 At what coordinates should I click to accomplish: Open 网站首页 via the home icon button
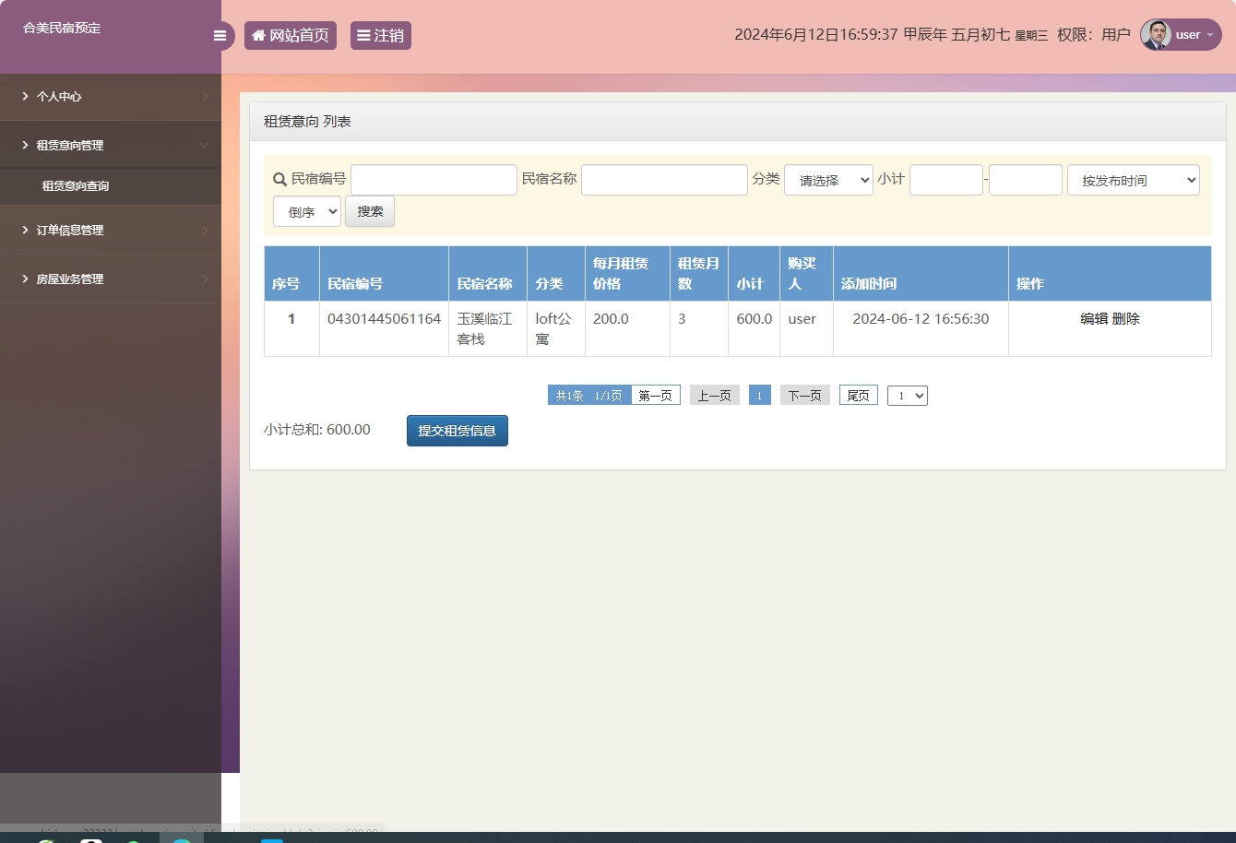coord(290,36)
